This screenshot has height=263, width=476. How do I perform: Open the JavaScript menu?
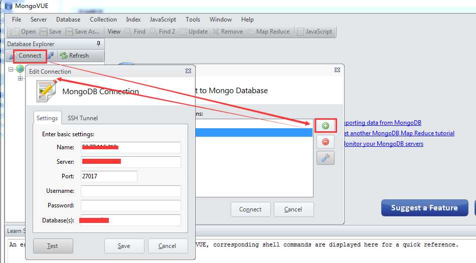click(163, 20)
